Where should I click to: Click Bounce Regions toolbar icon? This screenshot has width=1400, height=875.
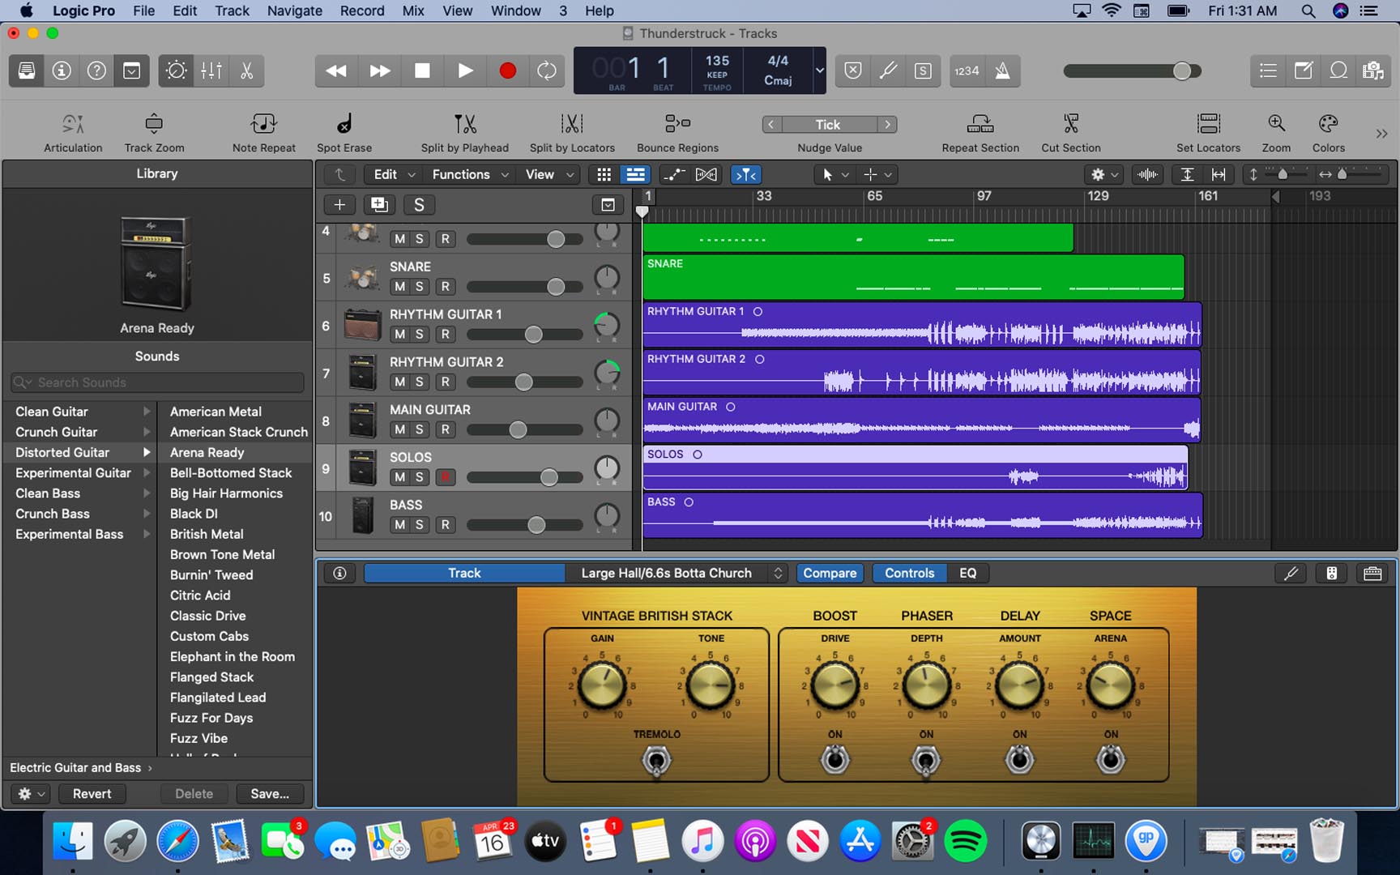(x=677, y=124)
